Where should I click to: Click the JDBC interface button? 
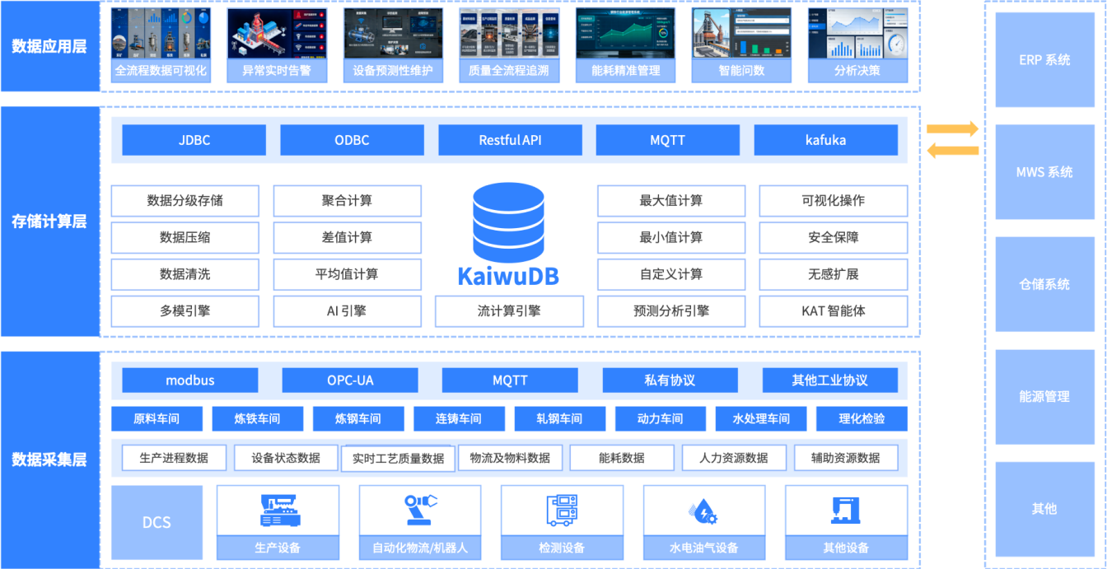click(193, 139)
